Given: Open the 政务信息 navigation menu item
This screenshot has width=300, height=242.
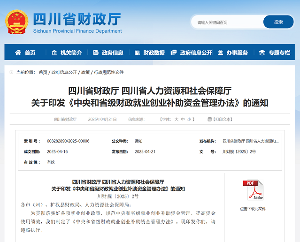Looking at the screenshot, I should click(113, 53).
